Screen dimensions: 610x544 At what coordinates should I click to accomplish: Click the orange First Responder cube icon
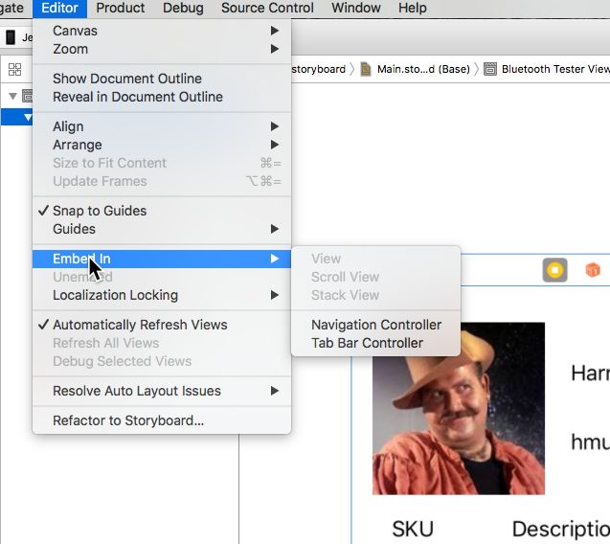click(x=593, y=269)
